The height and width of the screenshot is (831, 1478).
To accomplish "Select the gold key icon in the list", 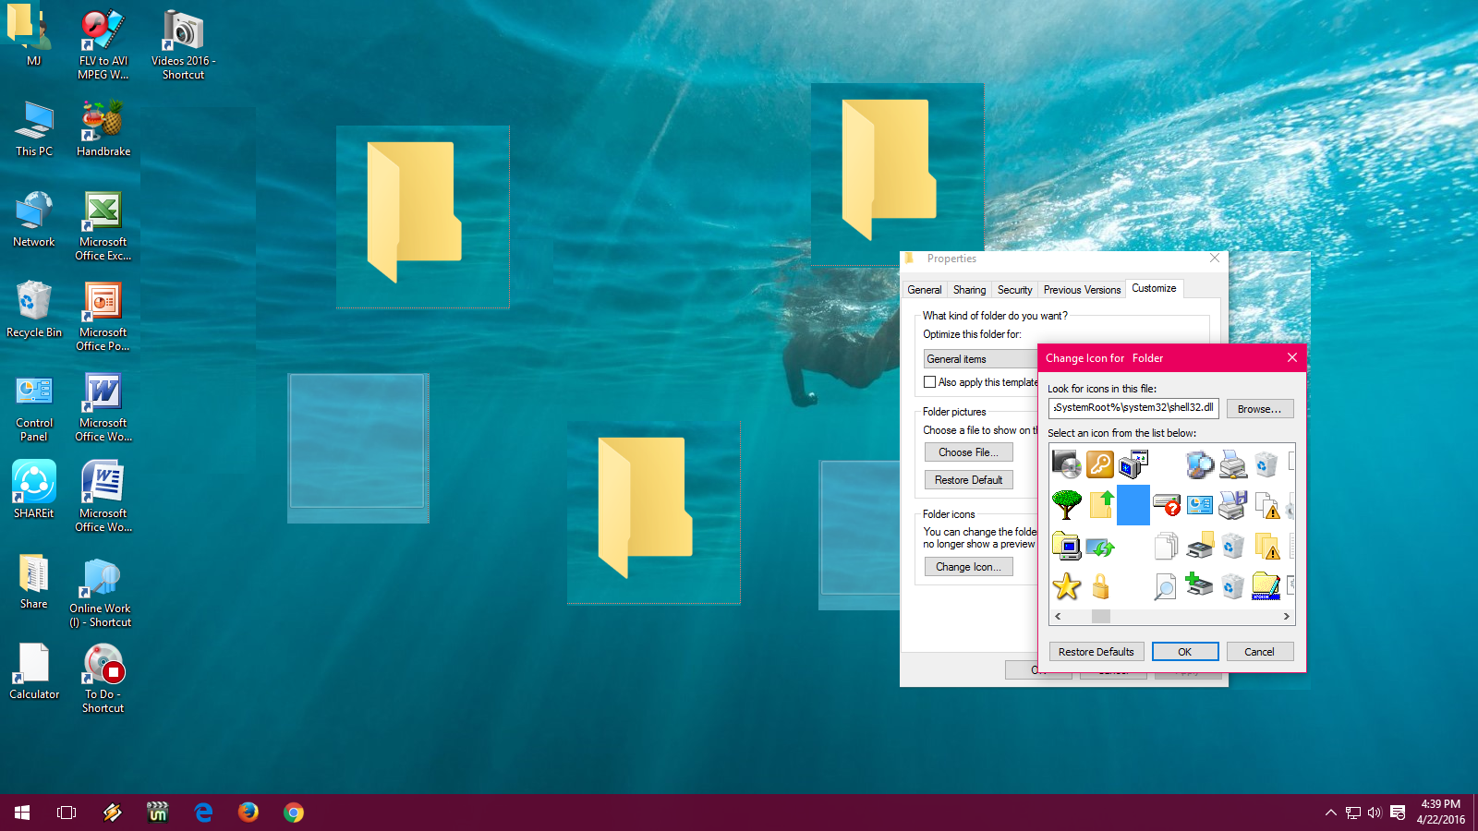I will pos(1099,464).
